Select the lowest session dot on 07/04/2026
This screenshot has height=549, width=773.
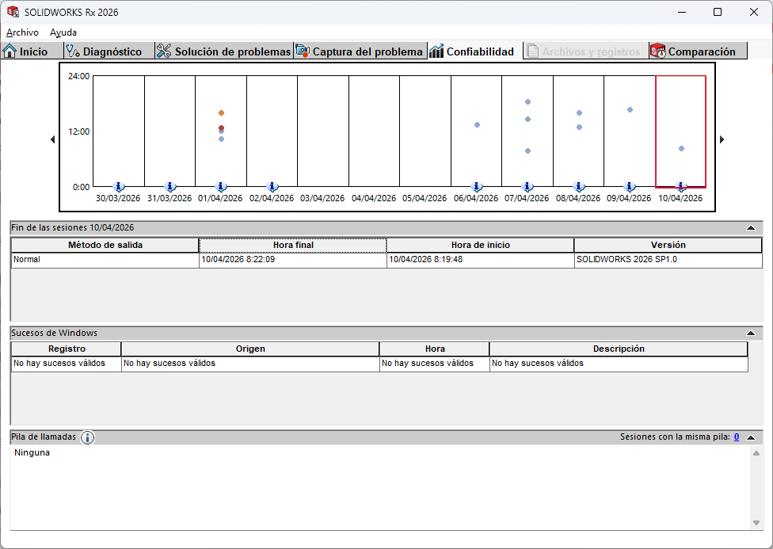528,151
